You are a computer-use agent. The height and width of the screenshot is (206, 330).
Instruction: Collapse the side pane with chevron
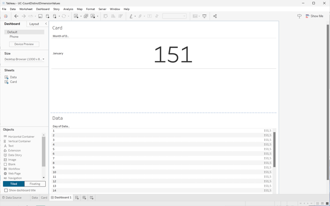tap(46, 24)
